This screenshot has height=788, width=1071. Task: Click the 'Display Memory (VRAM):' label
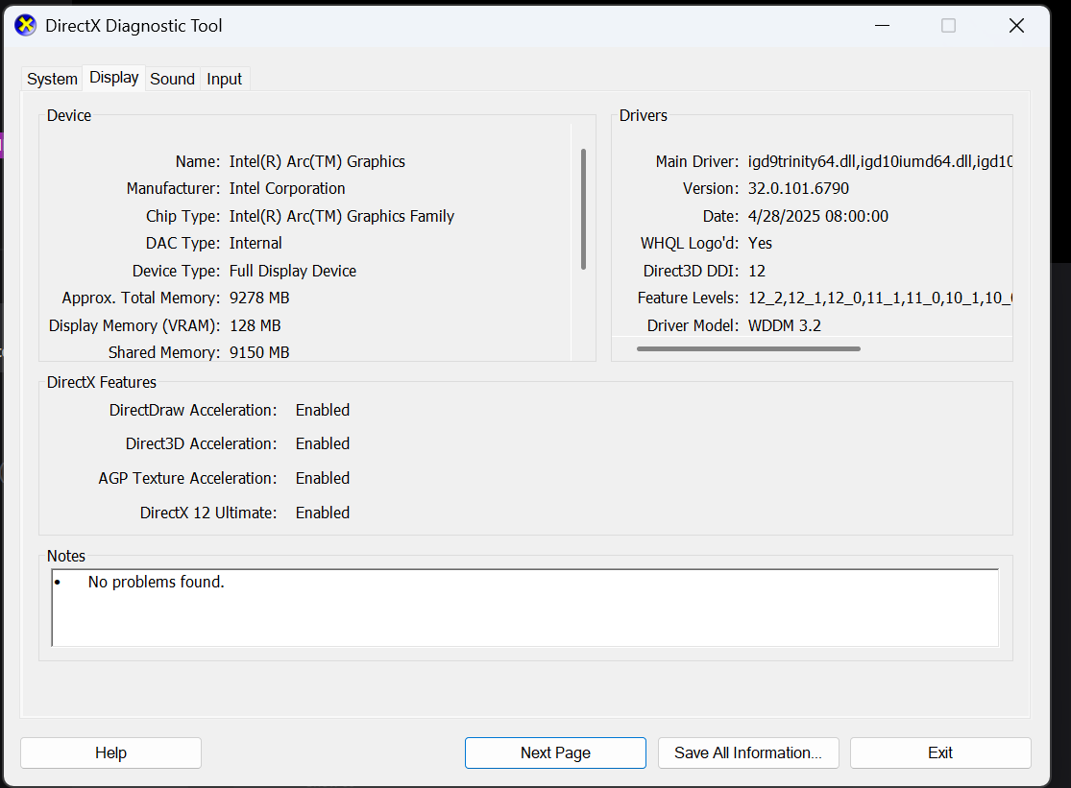coord(134,325)
